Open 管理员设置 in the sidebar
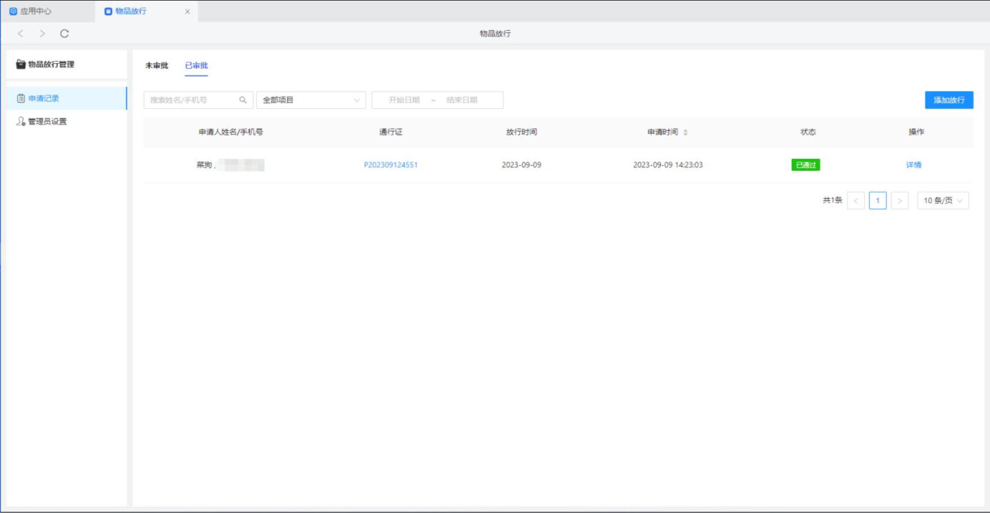The height and width of the screenshot is (513, 990). pos(47,122)
